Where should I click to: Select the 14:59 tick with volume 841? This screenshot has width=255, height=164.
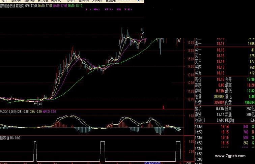225,127
